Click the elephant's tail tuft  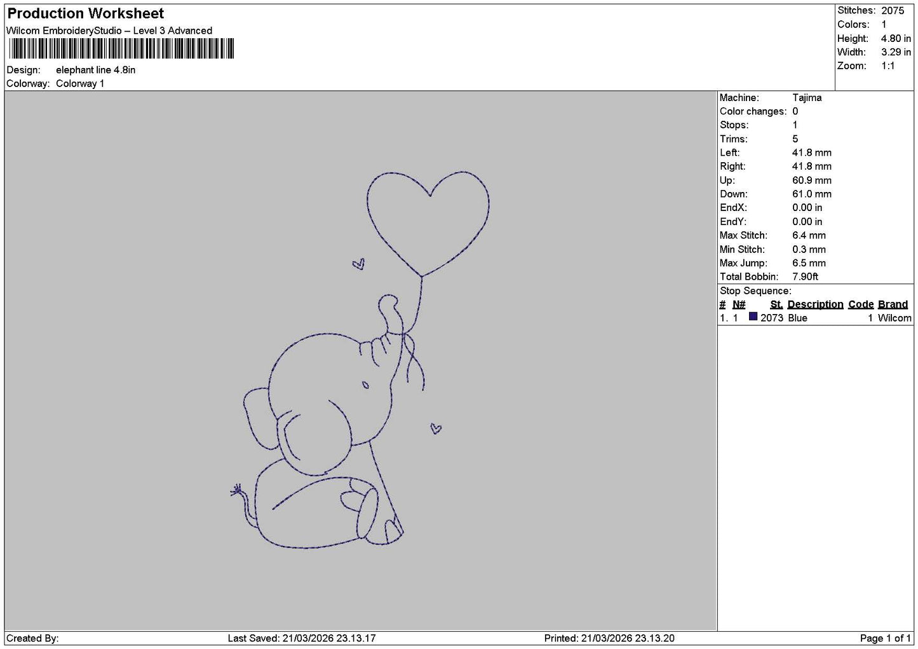click(x=237, y=490)
